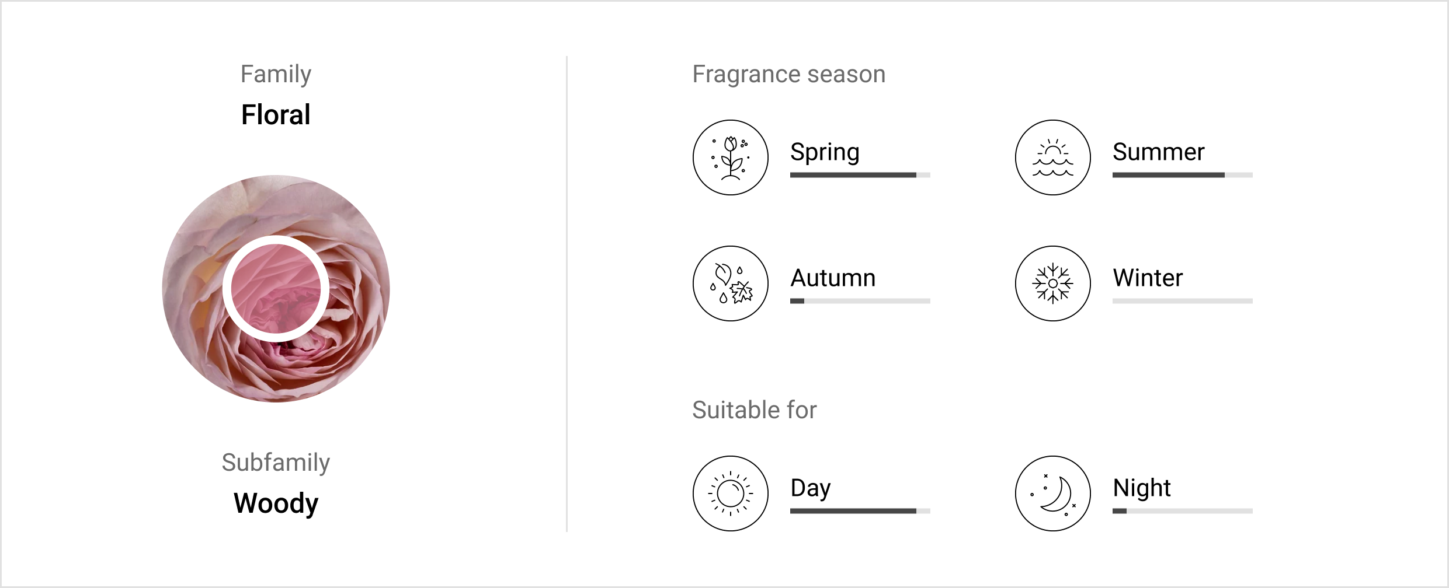Click the Summer rating bar
The width and height of the screenshot is (1449, 588).
pyautogui.click(x=1182, y=175)
